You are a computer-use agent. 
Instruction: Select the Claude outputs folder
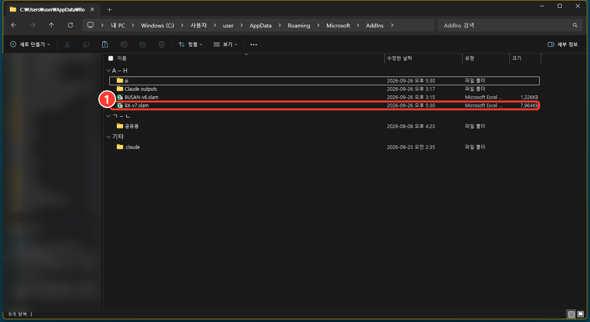click(324, 89)
